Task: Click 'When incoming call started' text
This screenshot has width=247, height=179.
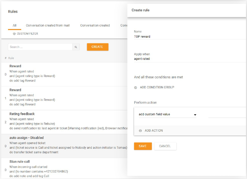Action: click(28, 167)
